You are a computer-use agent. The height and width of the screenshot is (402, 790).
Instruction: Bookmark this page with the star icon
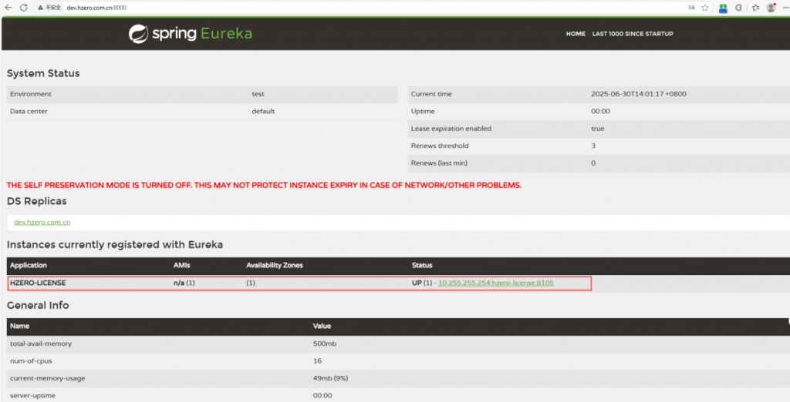coord(704,7)
